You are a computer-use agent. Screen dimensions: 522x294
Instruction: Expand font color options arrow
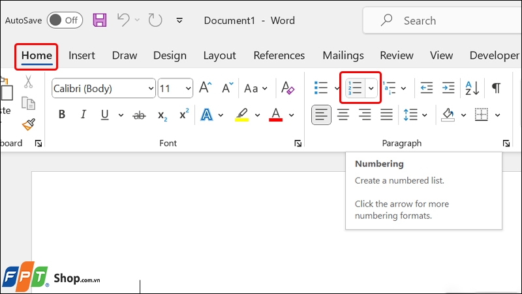click(291, 116)
